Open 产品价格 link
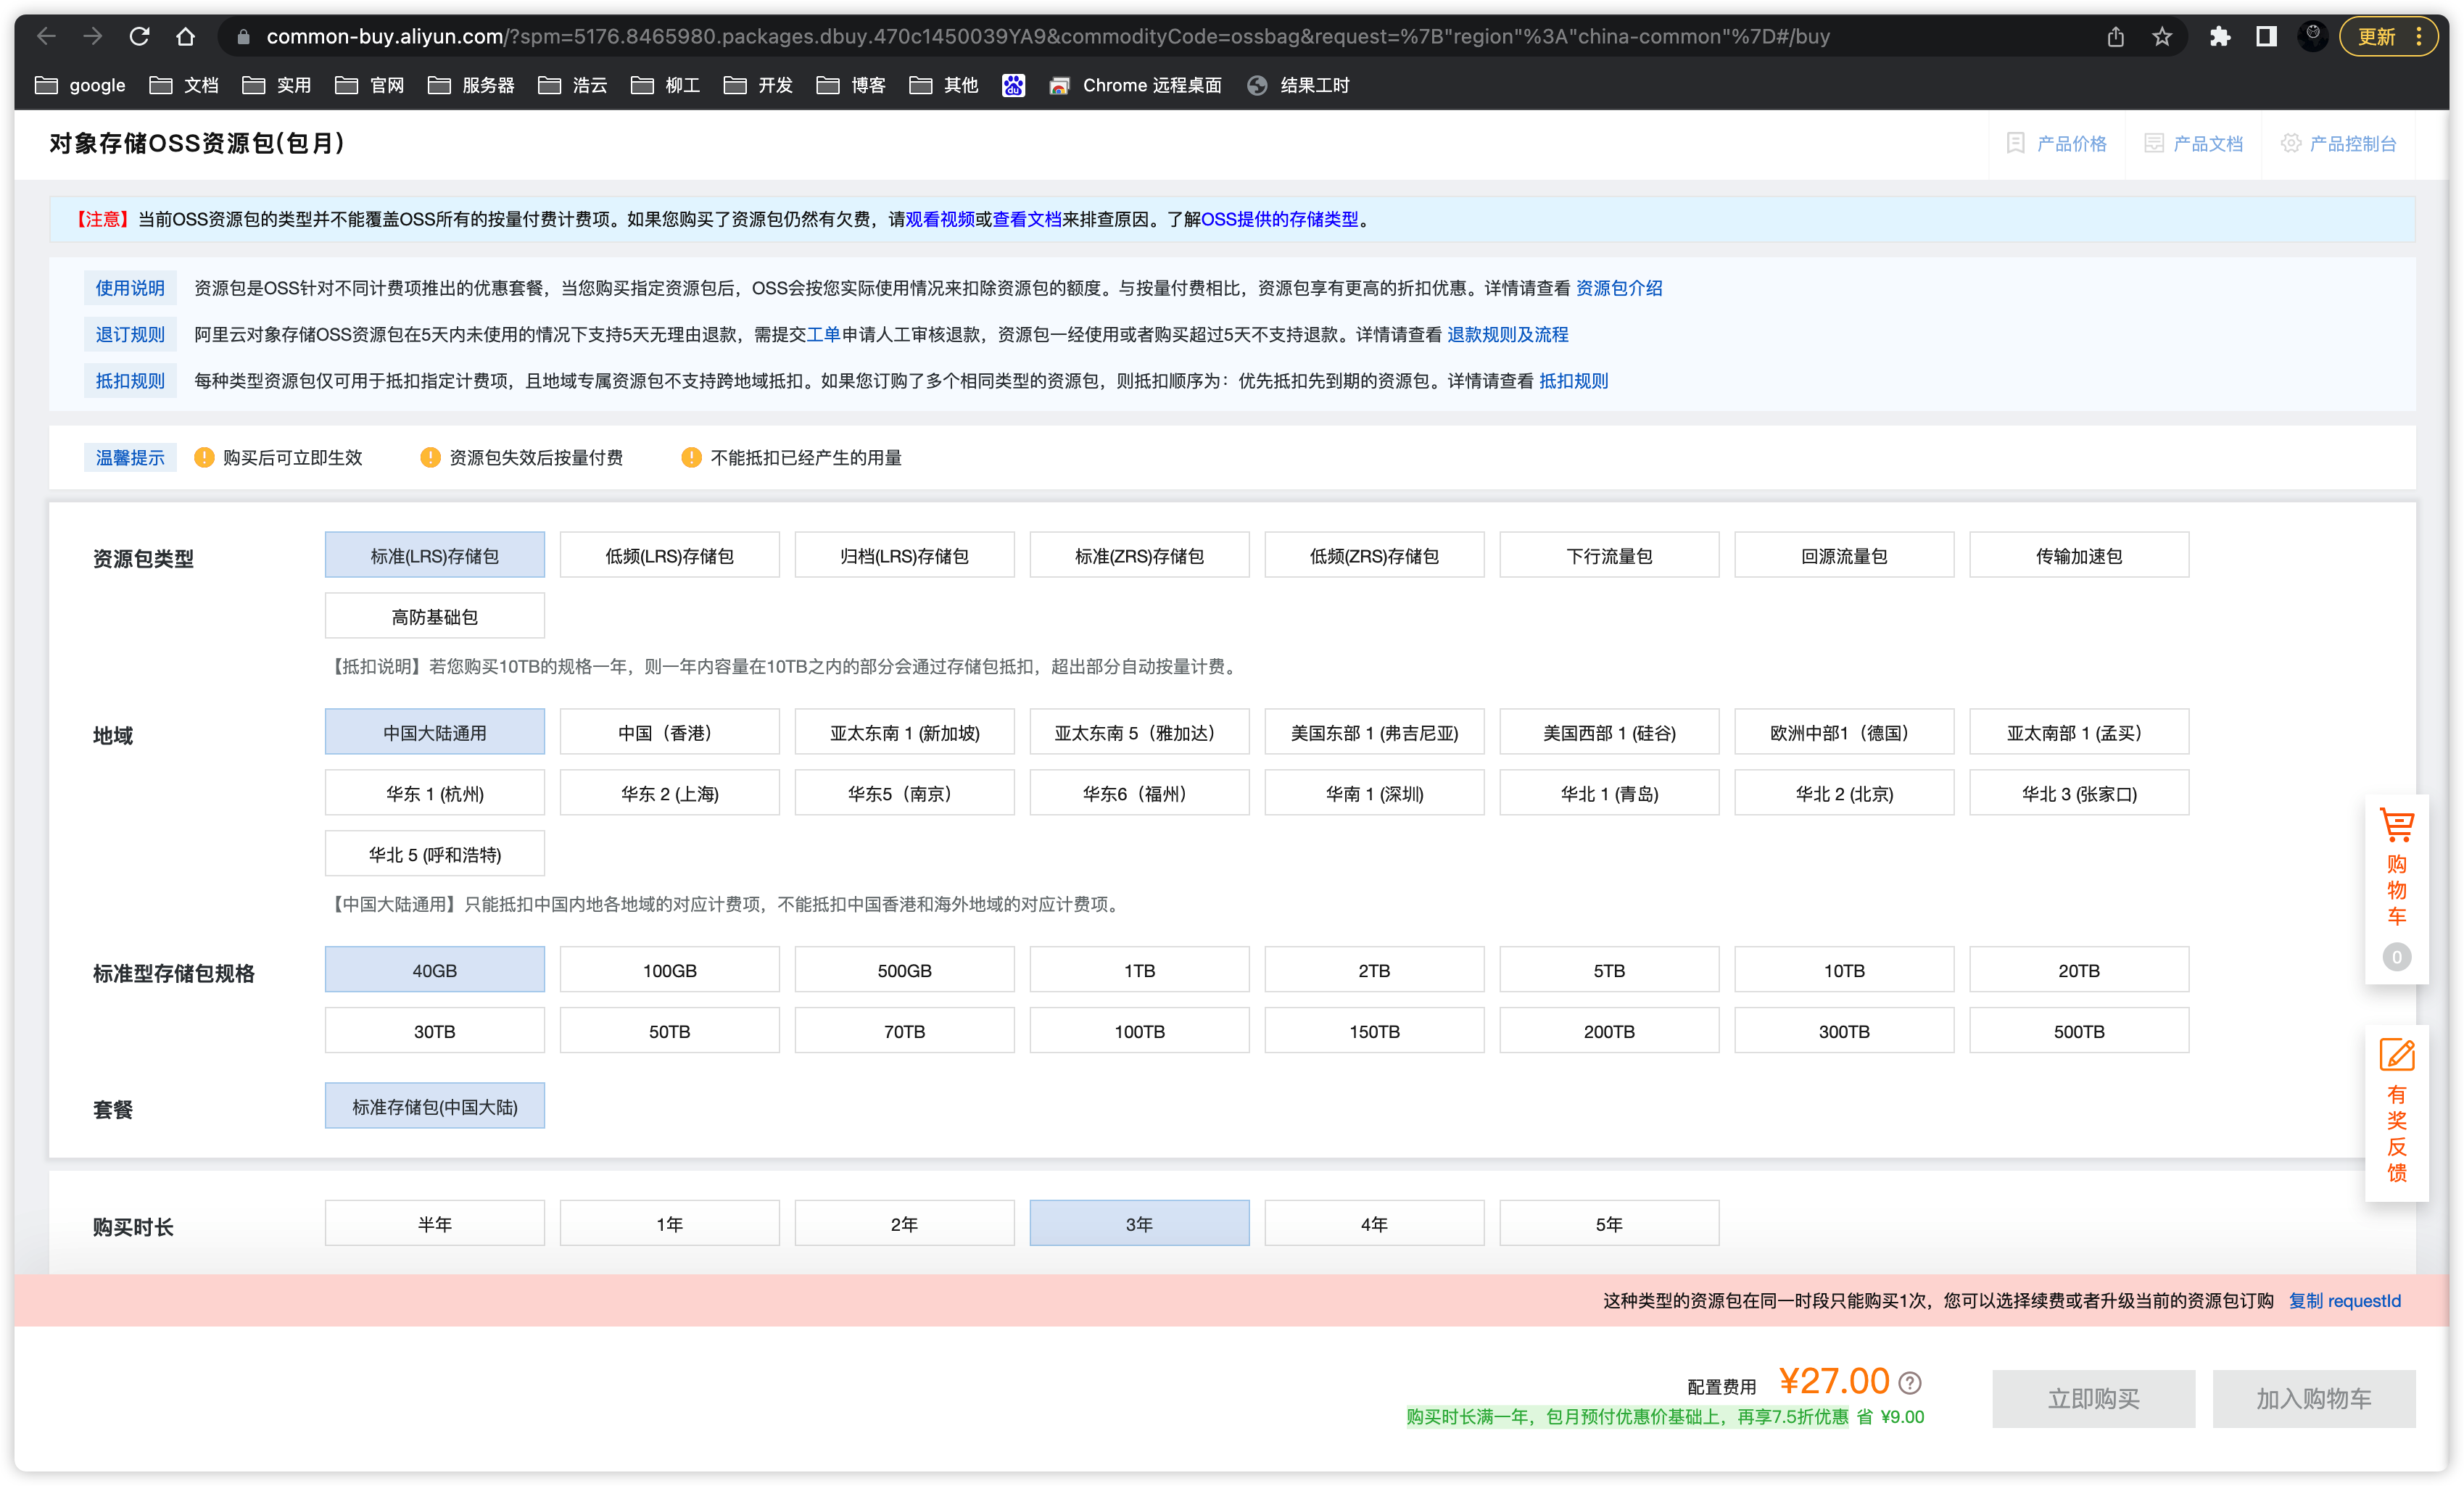2464x1486 pixels. click(2057, 144)
